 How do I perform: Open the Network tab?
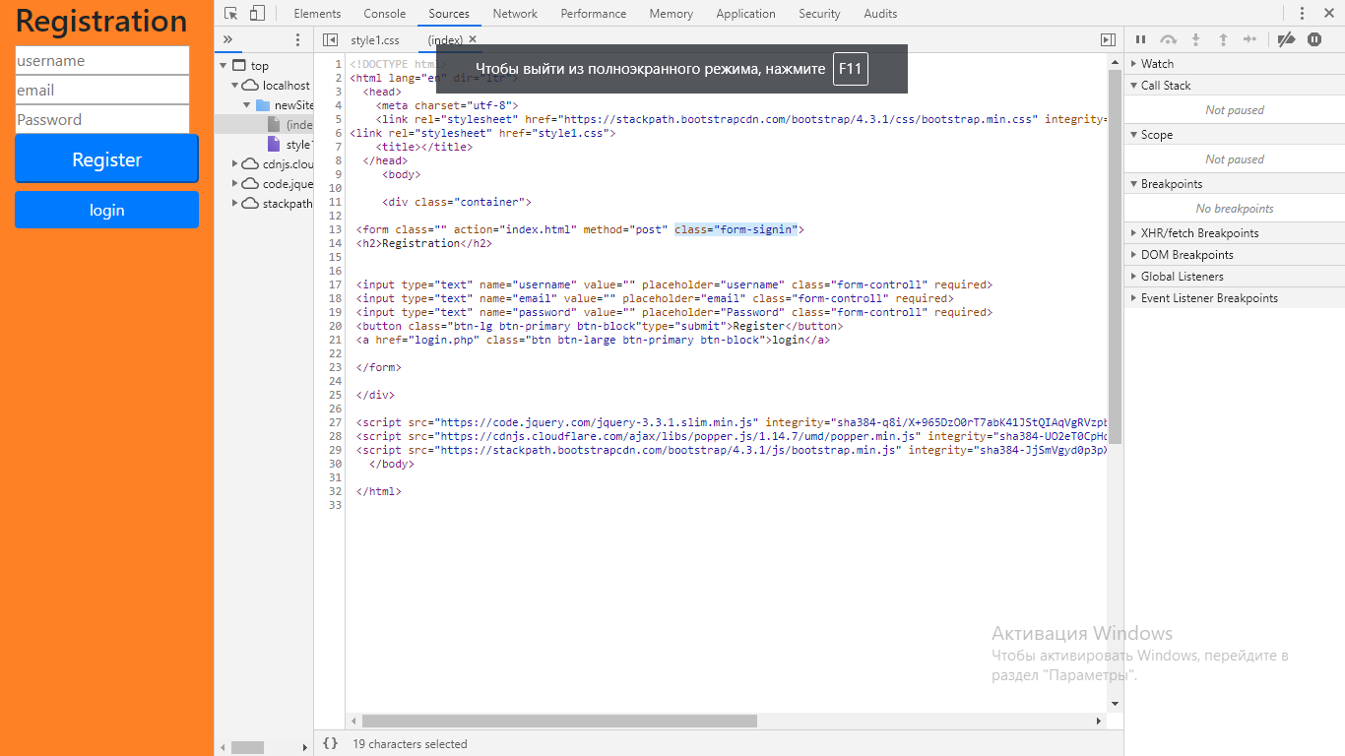click(x=515, y=14)
